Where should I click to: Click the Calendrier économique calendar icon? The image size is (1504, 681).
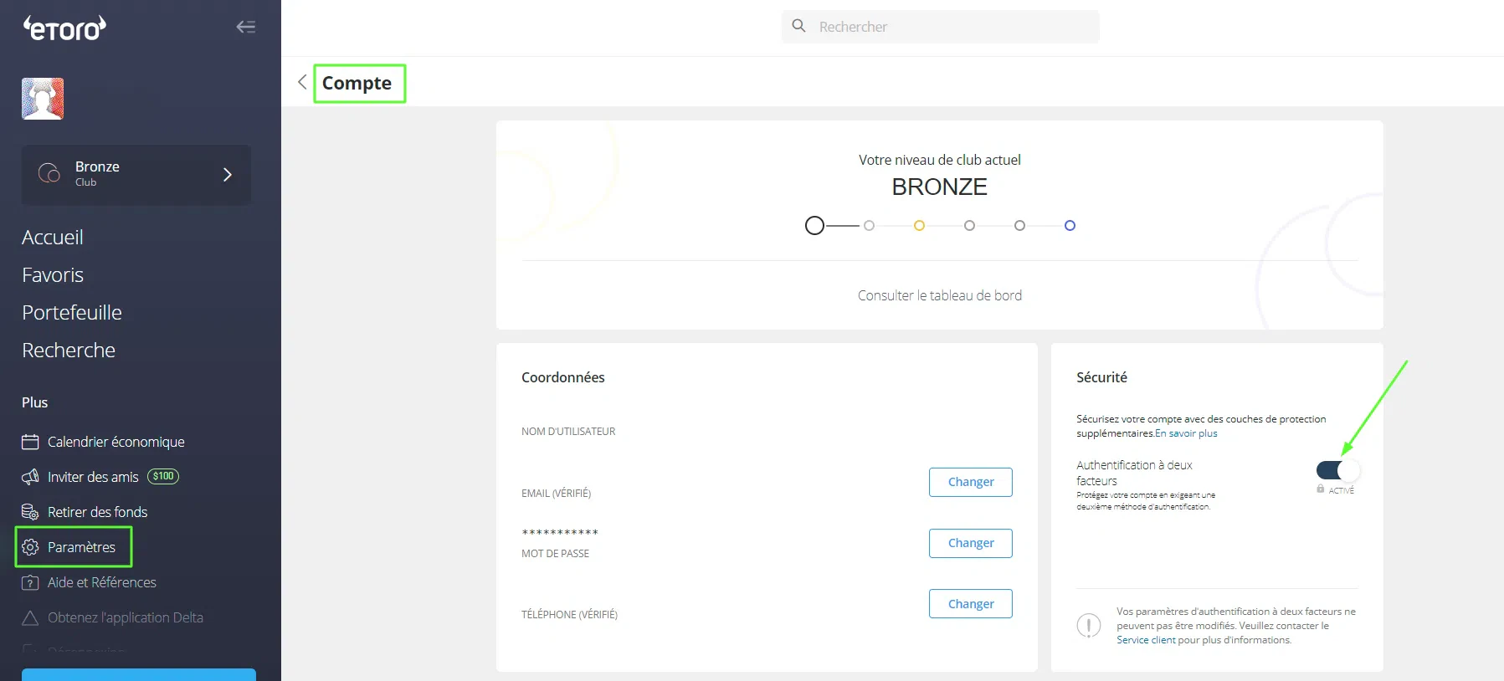pos(30,442)
